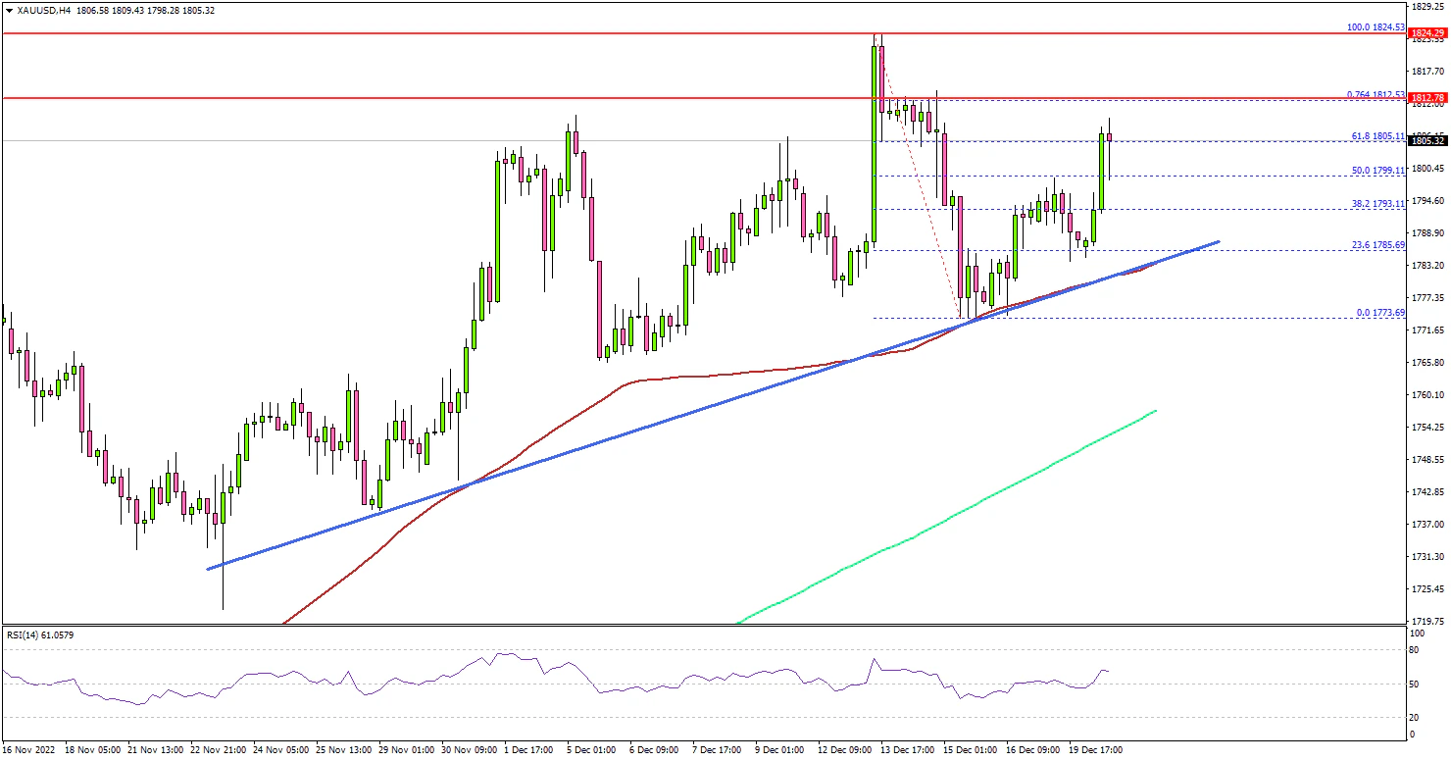Select the 1812.78 red price tag
The width and height of the screenshot is (1451, 761).
click(x=1426, y=98)
